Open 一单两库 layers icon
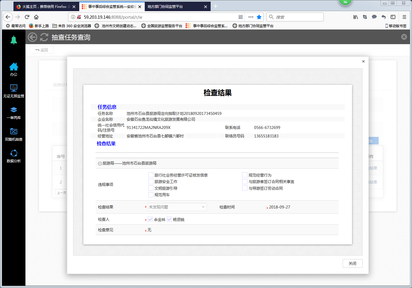The image size is (412, 288). [x=13, y=113]
